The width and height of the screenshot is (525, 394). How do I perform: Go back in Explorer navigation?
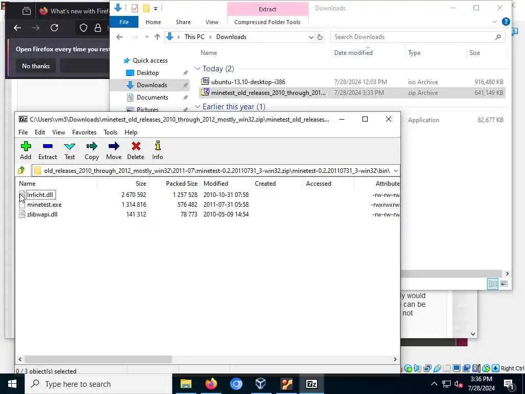pyautogui.click(x=119, y=37)
